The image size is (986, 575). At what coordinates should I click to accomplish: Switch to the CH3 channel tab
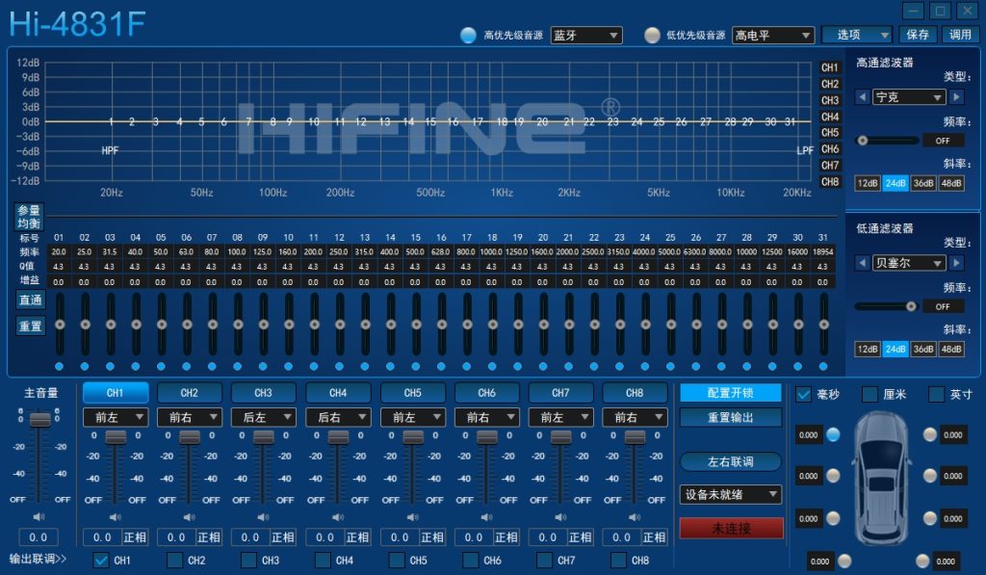(264, 393)
